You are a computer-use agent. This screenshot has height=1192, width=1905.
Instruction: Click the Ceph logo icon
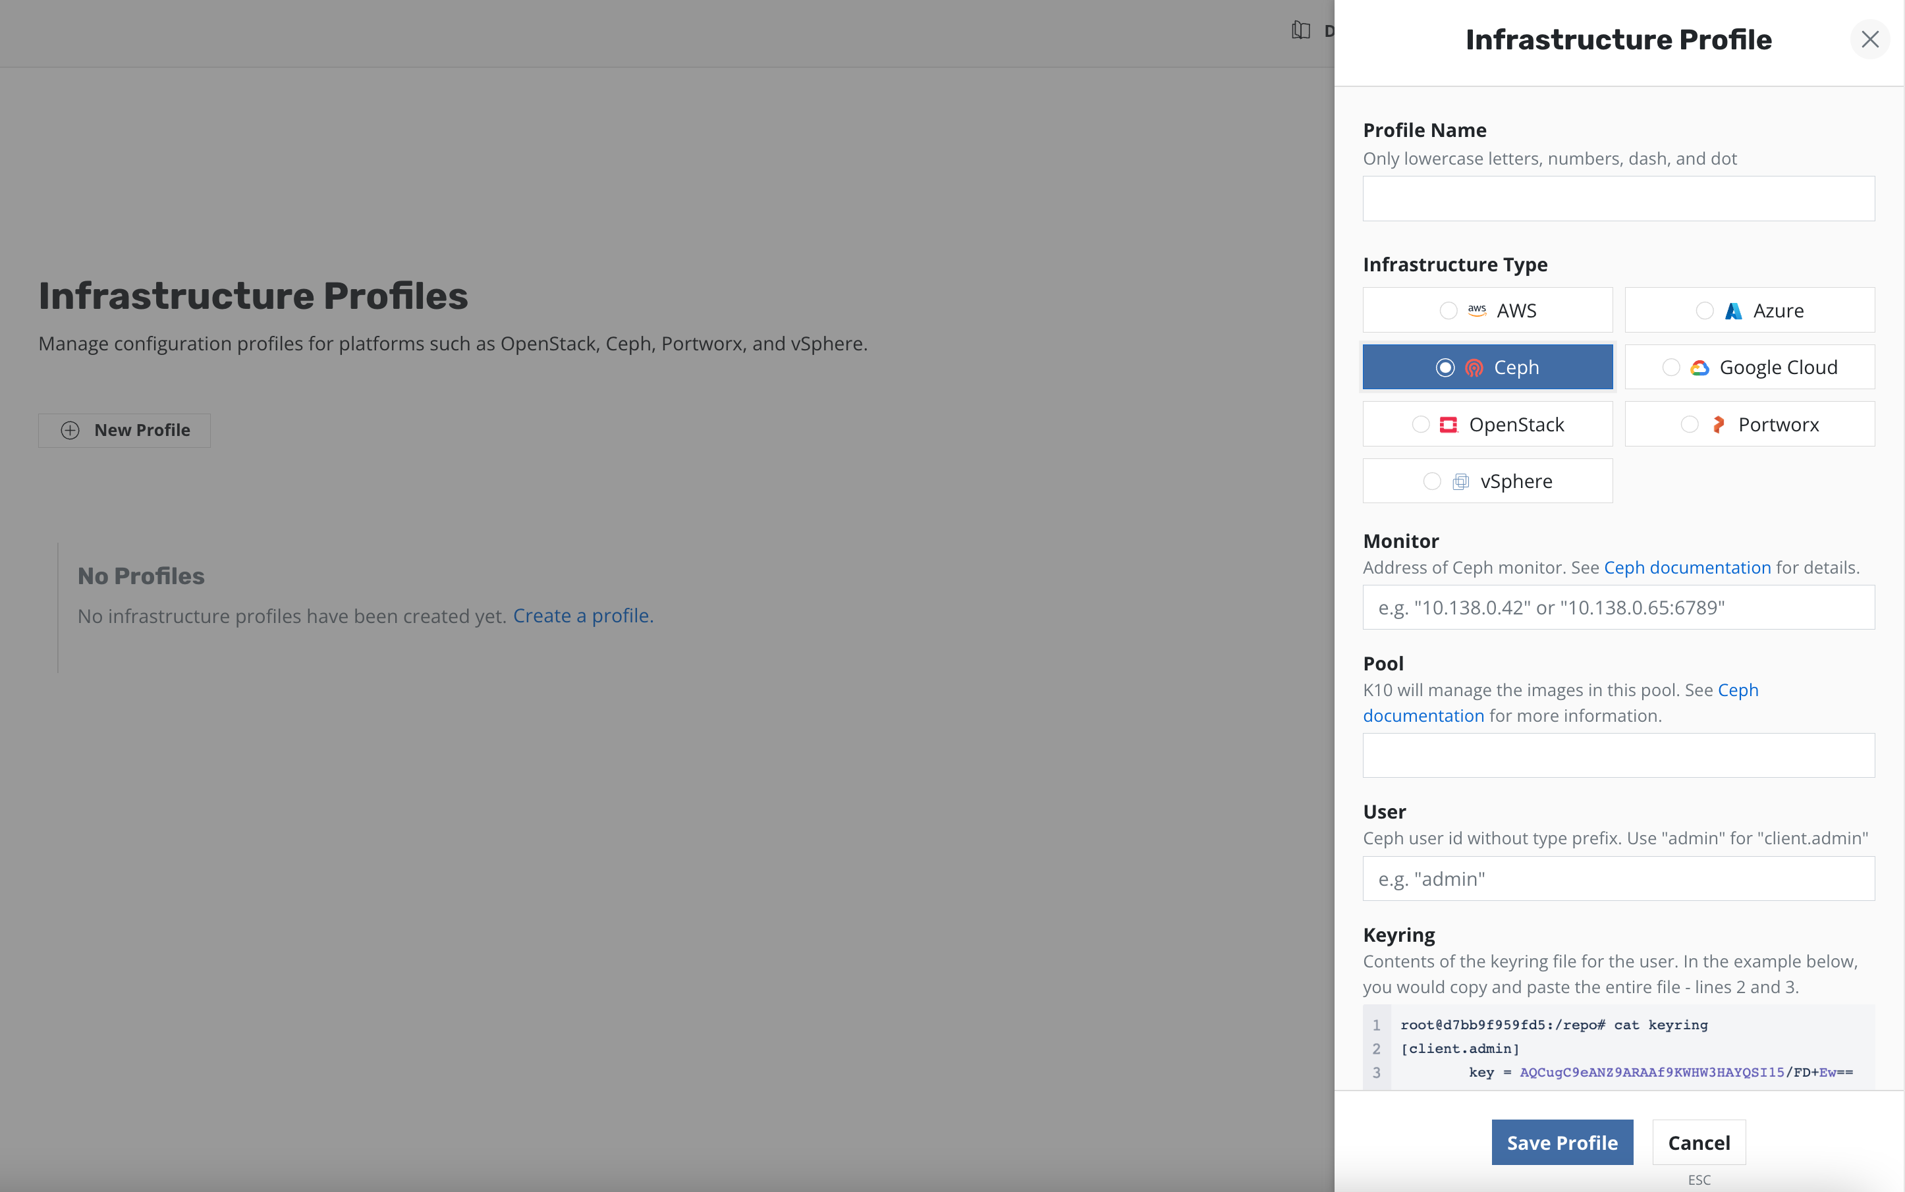(1474, 368)
